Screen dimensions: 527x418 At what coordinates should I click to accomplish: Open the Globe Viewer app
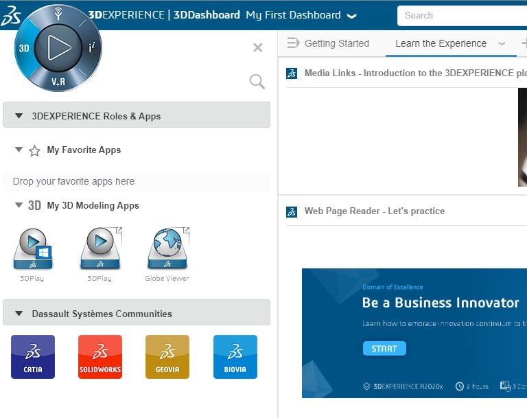167,248
